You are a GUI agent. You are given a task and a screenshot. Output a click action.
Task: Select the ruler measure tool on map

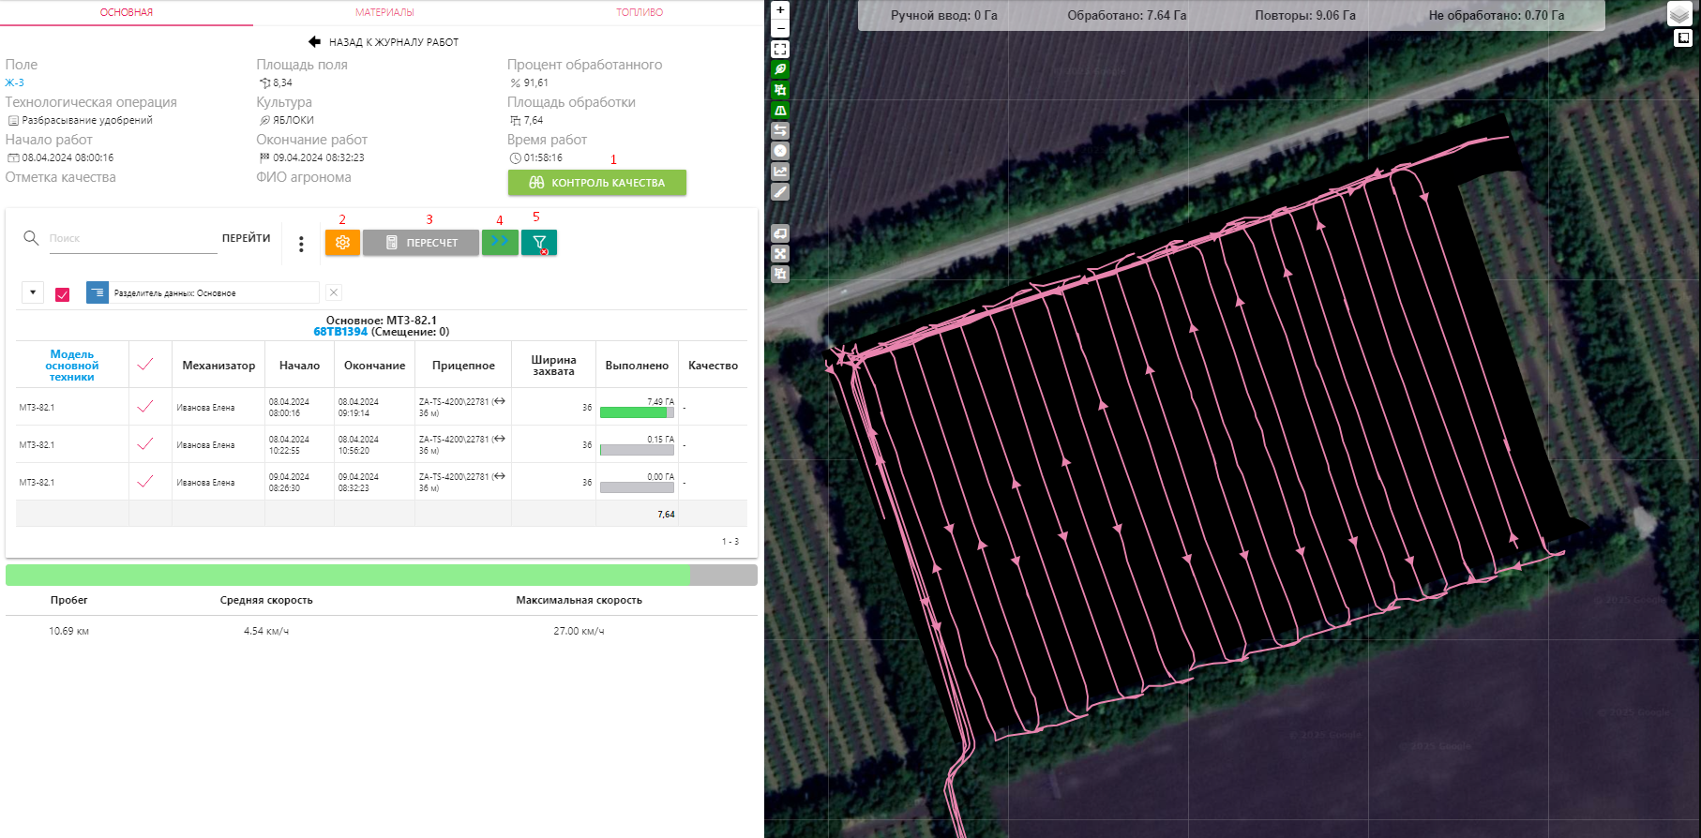tap(780, 192)
